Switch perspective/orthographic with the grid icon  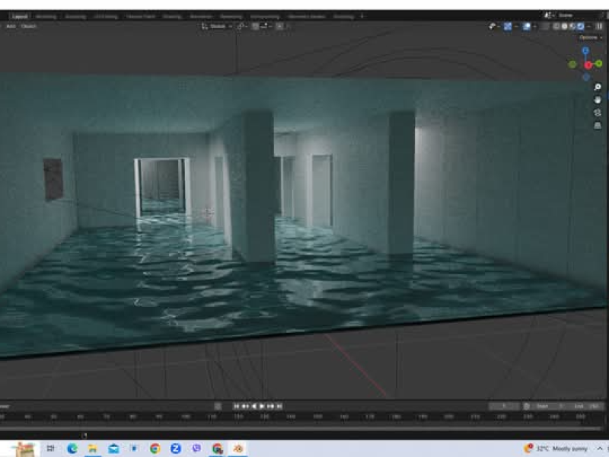click(x=598, y=124)
